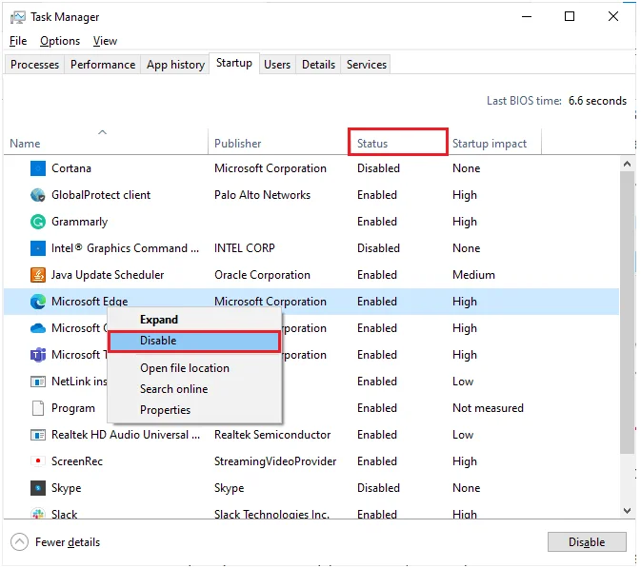Viewport: 641px width, 568px height.
Task: Select the ScreenRec row name
Action: coord(77,461)
